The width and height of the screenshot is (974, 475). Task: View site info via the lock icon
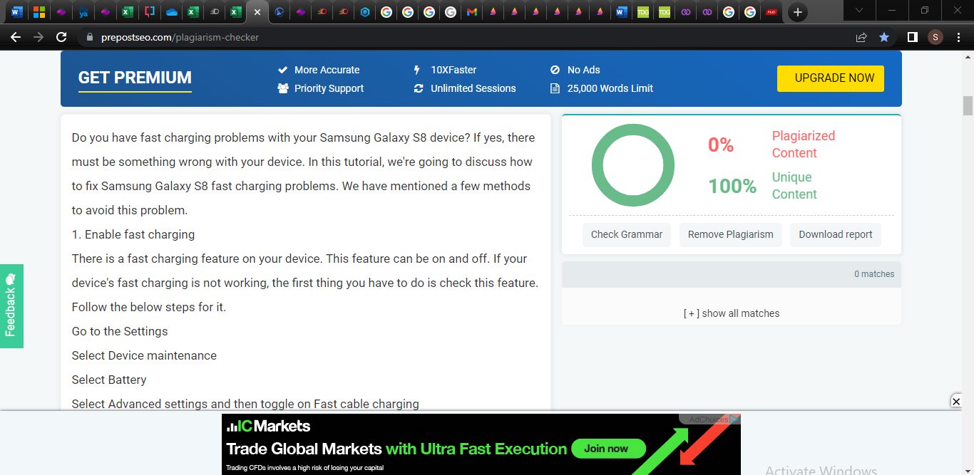(x=89, y=37)
